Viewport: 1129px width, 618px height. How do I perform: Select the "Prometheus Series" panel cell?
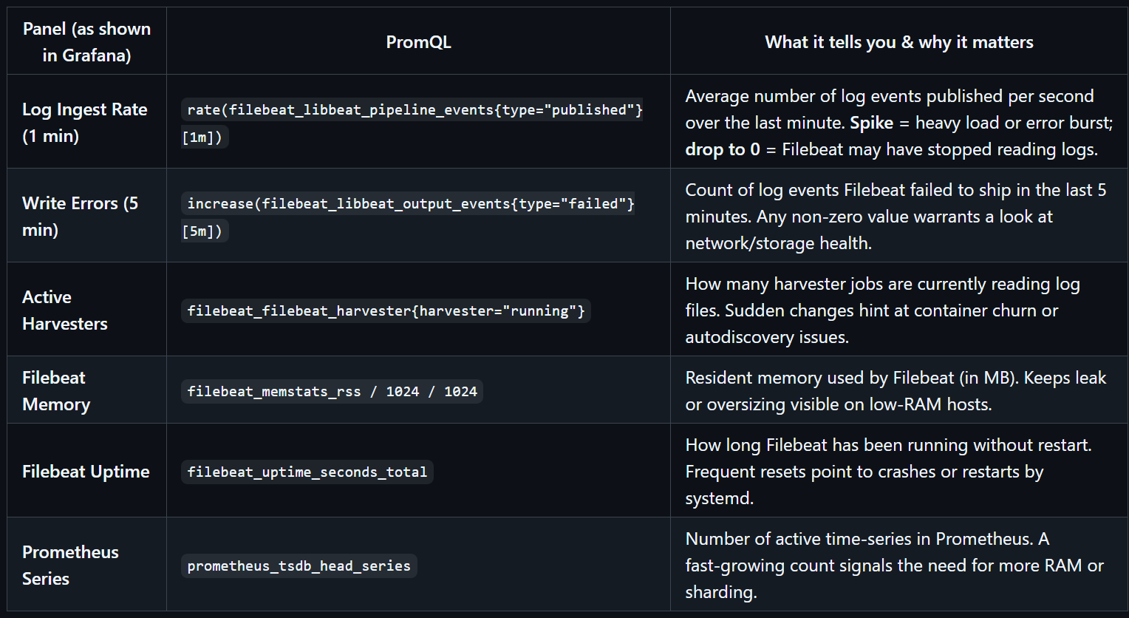[x=70, y=566]
